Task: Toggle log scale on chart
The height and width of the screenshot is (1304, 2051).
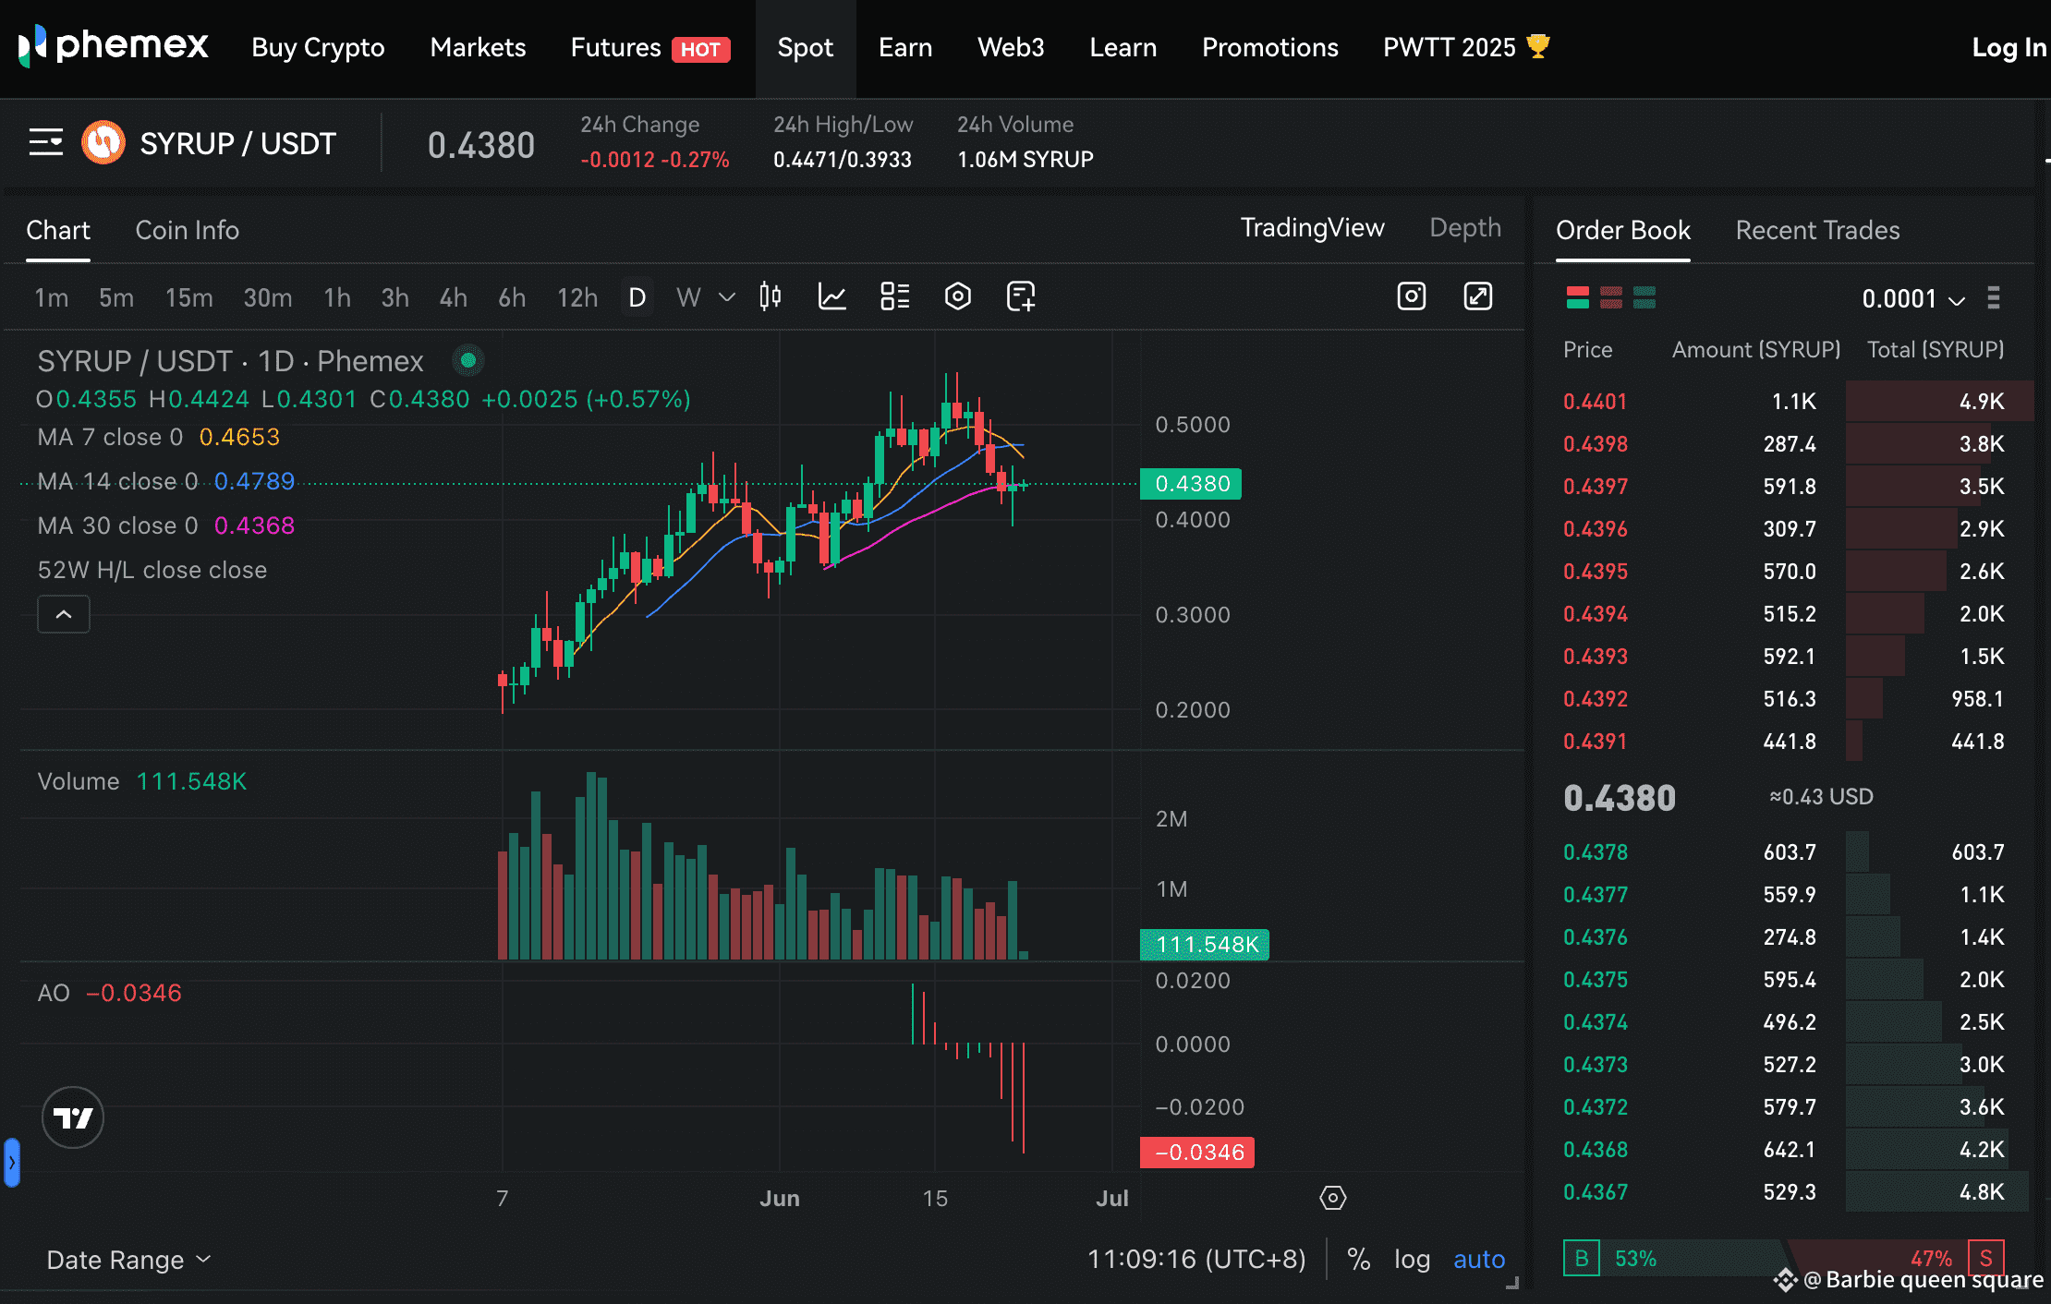Action: tap(1412, 1259)
